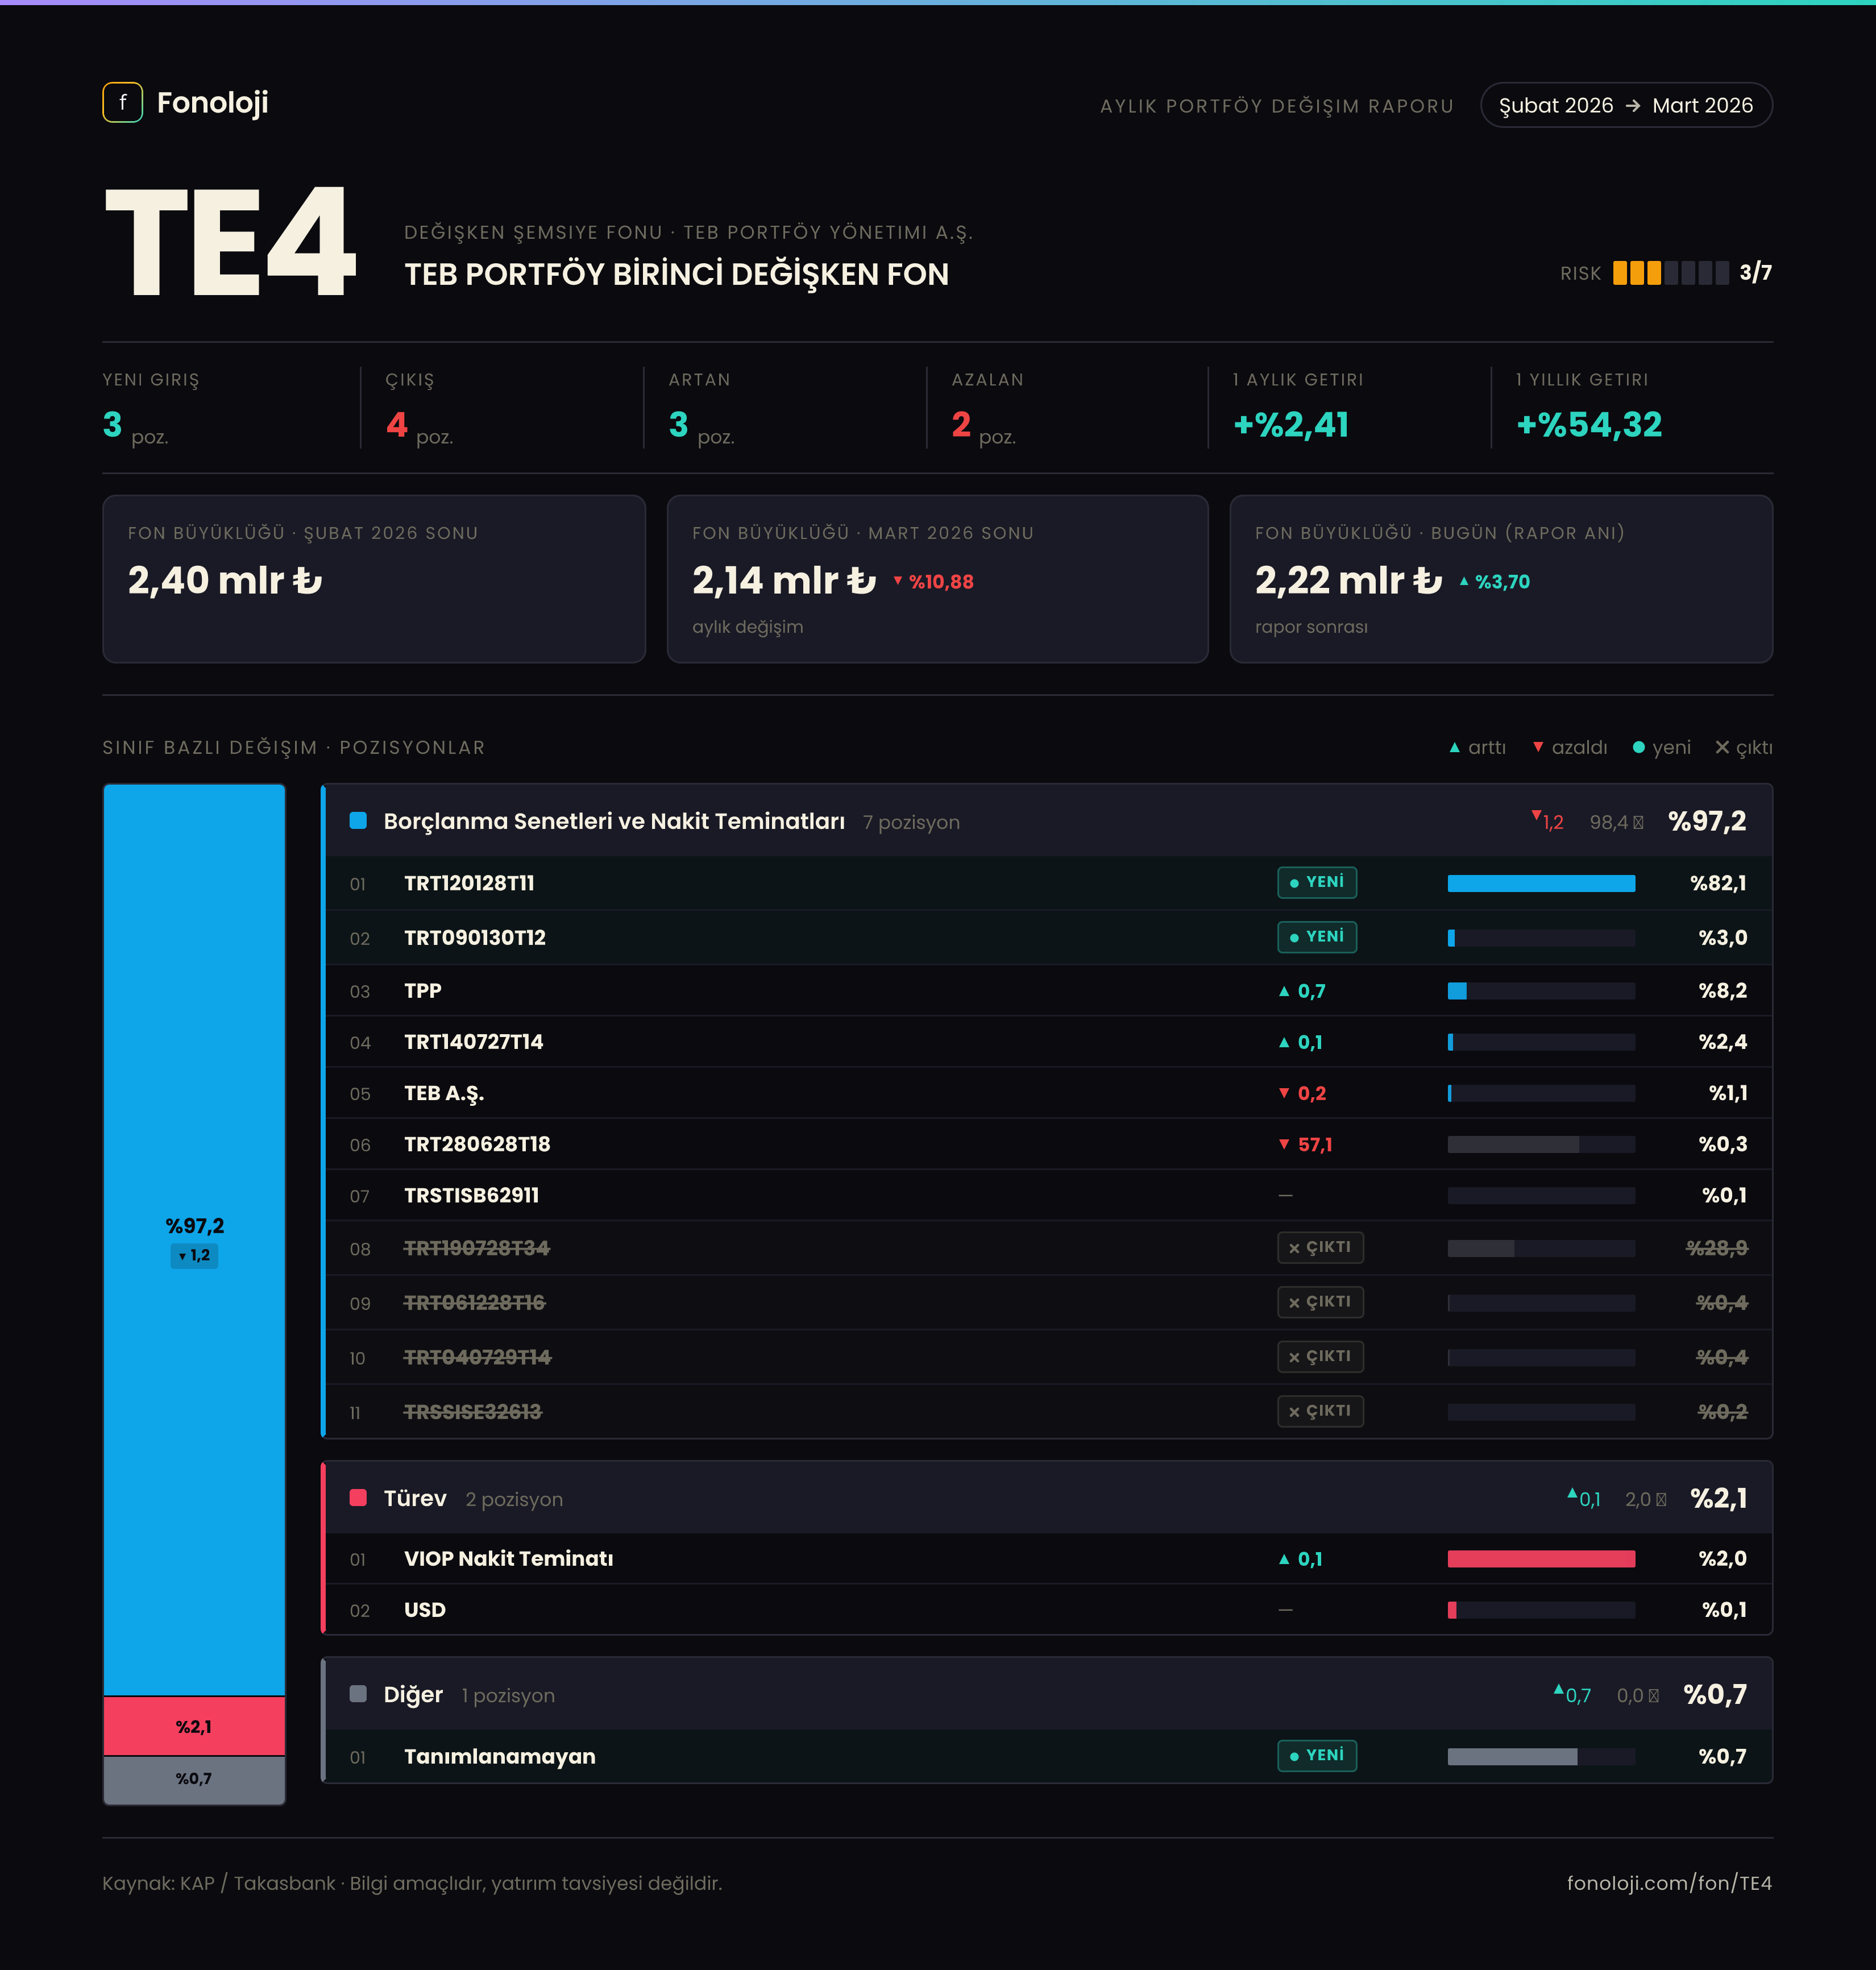Click the weight bar for Tanımlanamayan
The image size is (1876, 1970).
(x=1541, y=1757)
